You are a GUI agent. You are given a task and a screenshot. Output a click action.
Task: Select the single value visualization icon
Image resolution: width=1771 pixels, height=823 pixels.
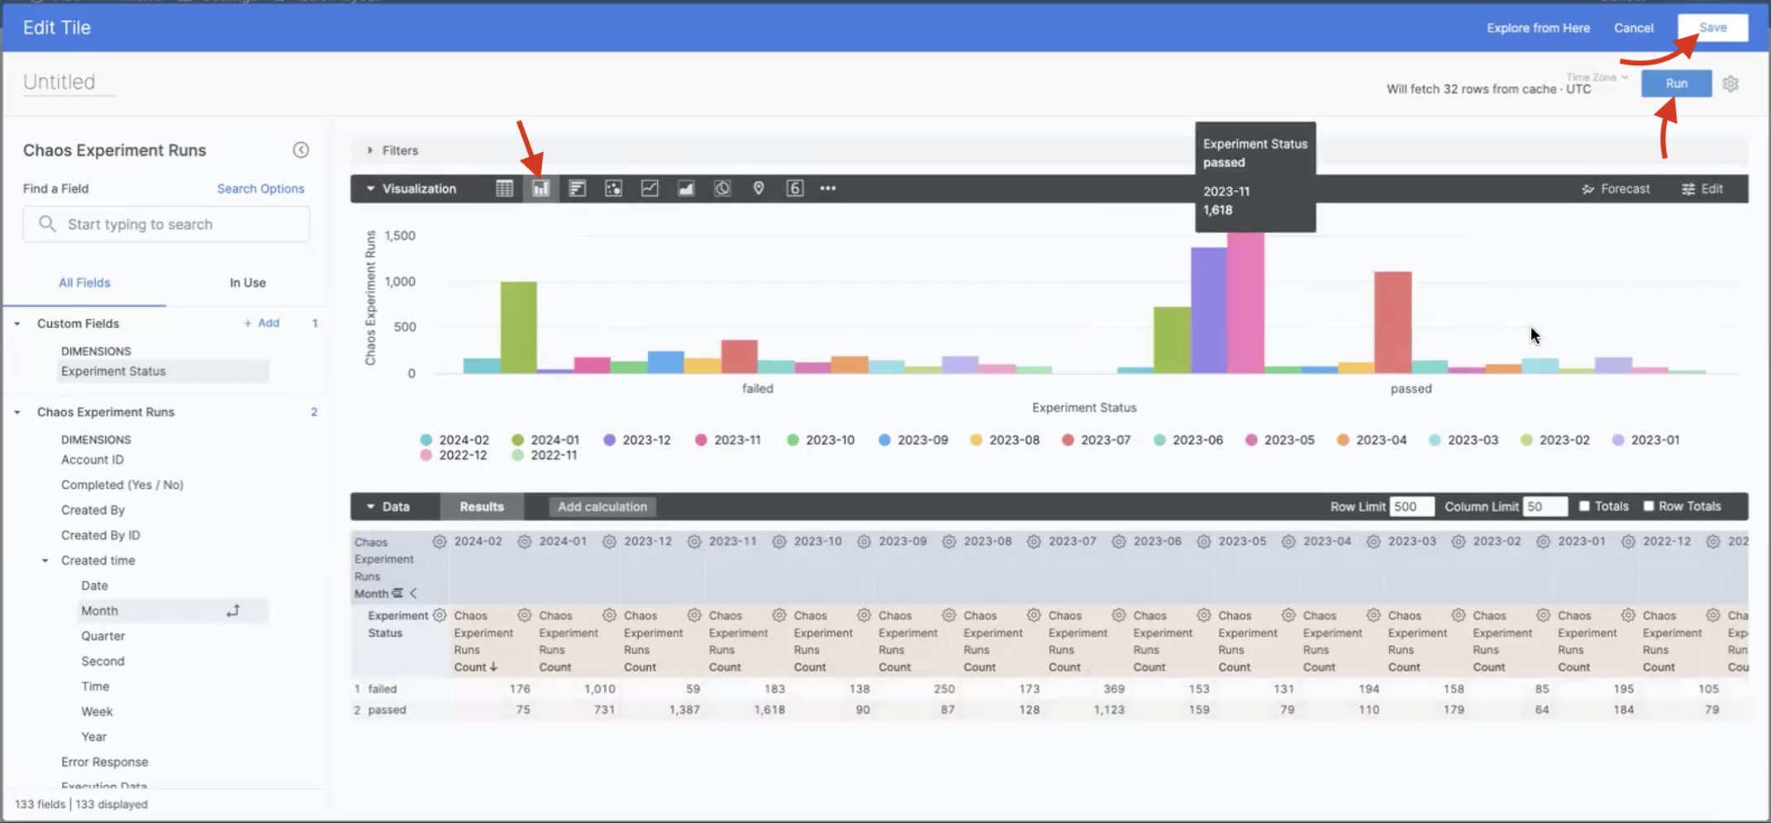point(794,188)
